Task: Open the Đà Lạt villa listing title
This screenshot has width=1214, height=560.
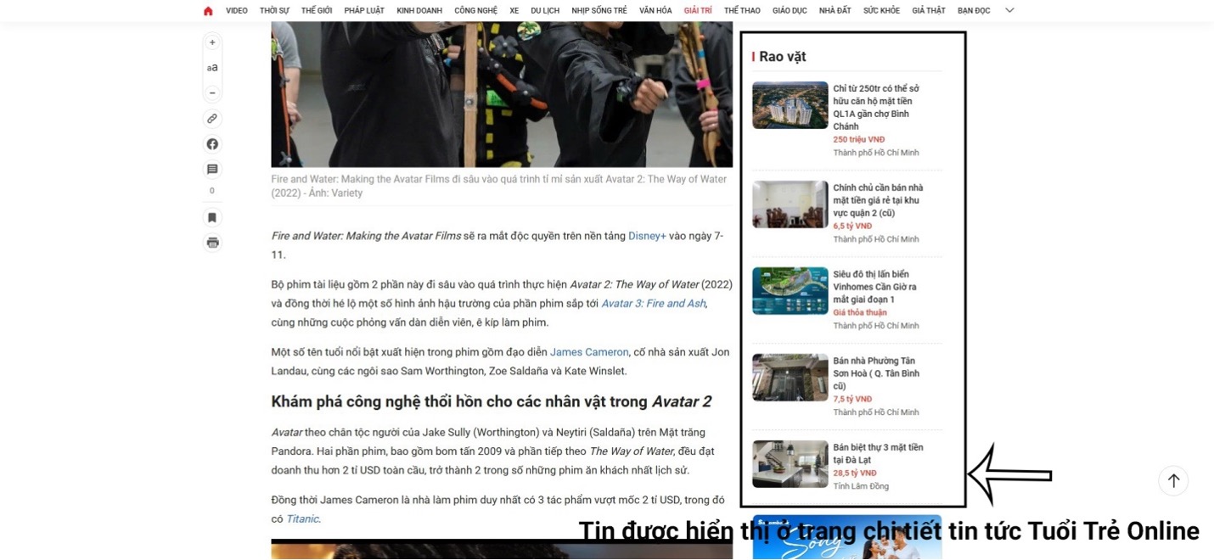Action: click(x=878, y=453)
